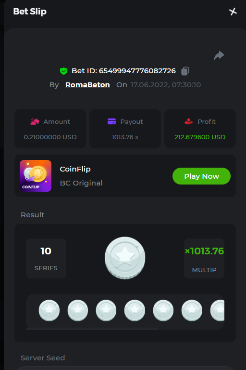The image size is (246, 370).
Task: Click the red Profit hand icon
Action: coord(189,121)
